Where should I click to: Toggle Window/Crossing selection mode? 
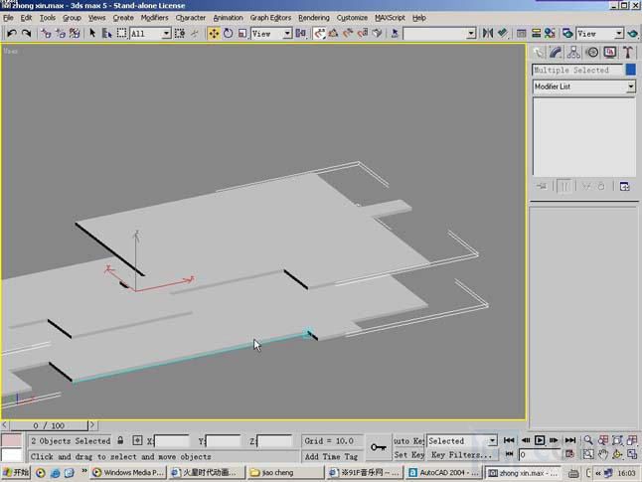click(x=180, y=33)
